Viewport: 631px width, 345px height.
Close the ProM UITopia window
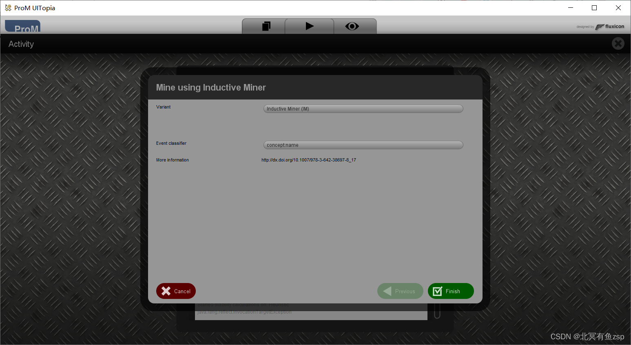pyautogui.click(x=618, y=8)
